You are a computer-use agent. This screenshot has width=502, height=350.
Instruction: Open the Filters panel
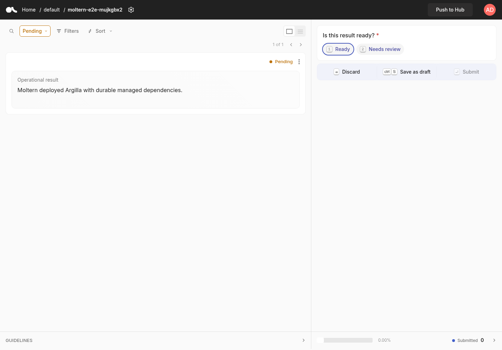point(68,31)
